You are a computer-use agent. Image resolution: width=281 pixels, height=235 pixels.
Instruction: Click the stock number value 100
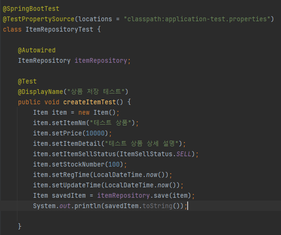click(114, 165)
